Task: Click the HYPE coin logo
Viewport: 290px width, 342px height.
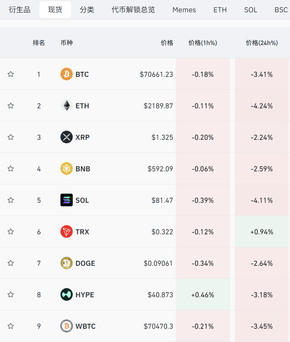Action: point(67,295)
